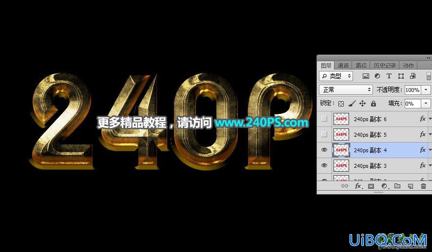
Task: Click fx icon on 240ps 副本 6 layer
Action: pos(422,119)
